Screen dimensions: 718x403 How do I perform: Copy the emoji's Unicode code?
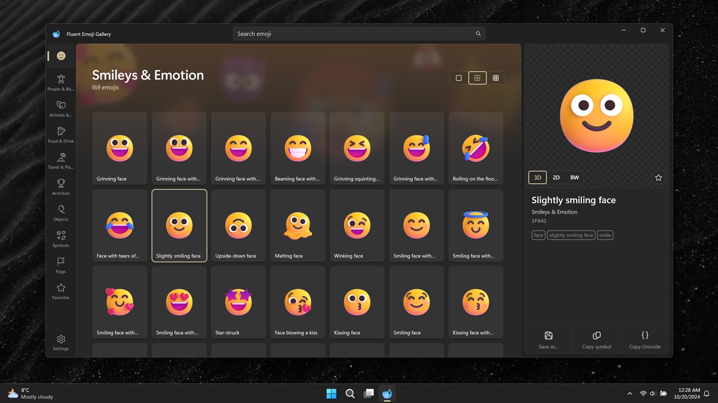click(x=645, y=339)
